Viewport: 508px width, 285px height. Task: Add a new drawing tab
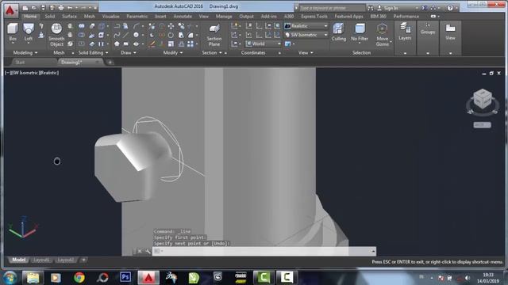pos(110,62)
